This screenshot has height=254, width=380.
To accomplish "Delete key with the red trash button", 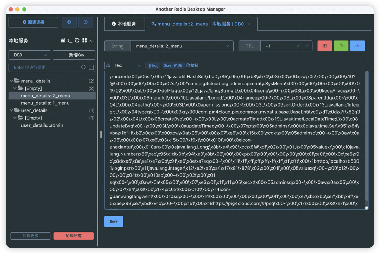I will coord(325,46).
